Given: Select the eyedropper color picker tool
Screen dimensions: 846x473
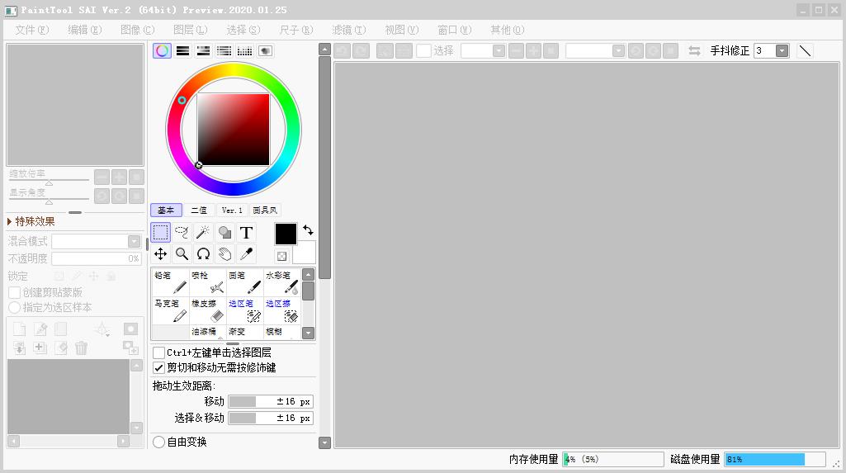Looking at the screenshot, I should 246,253.
